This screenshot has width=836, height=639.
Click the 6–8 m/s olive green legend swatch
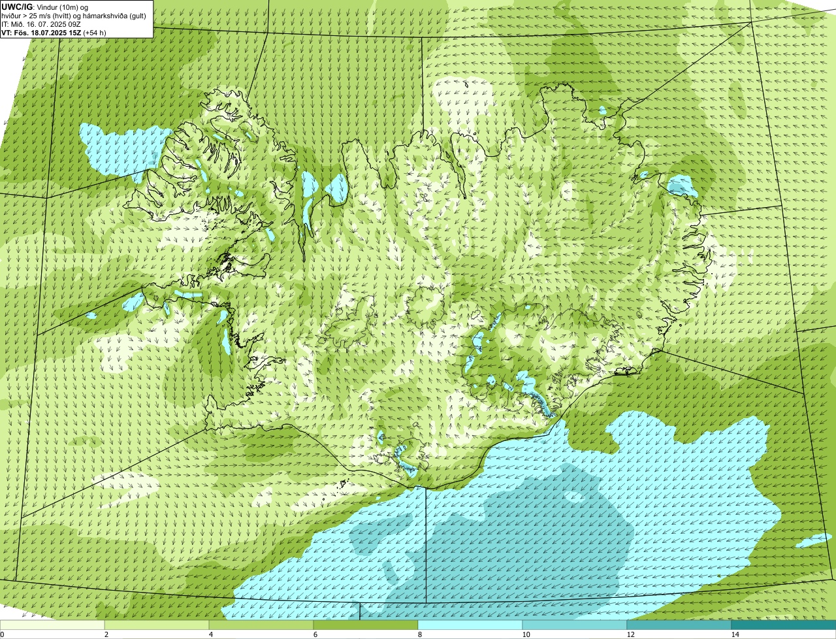click(x=366, y=625)
